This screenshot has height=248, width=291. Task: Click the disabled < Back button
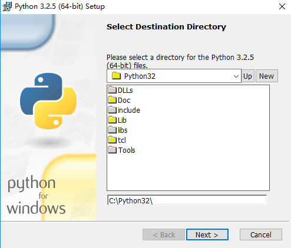tap(164, 234)
